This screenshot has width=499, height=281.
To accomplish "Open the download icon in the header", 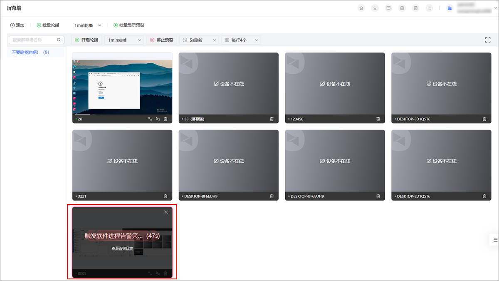I will (375, 8).
